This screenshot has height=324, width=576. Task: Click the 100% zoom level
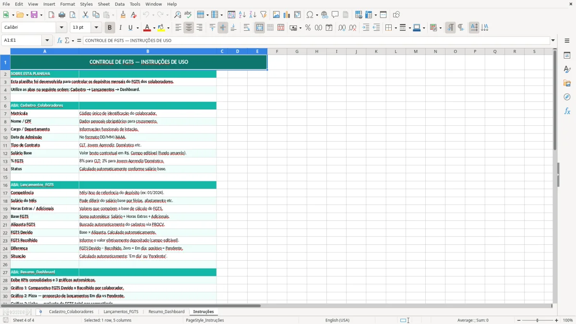pos(568,320)
